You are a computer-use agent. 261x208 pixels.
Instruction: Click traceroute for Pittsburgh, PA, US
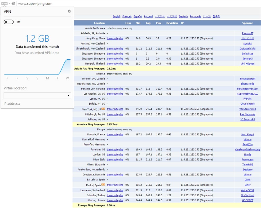coord(113,114)
